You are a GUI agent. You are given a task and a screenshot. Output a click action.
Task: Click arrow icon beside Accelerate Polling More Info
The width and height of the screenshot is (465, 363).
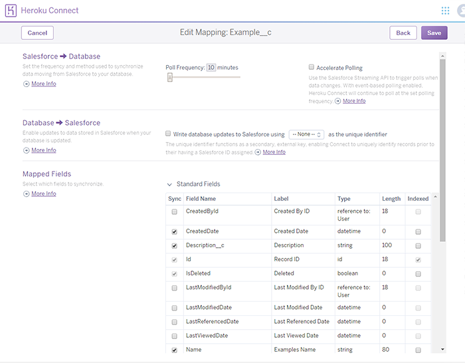click(337, 101)
